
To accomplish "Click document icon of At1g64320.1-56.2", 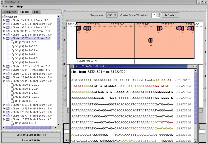I will click(x=12, y=46).
